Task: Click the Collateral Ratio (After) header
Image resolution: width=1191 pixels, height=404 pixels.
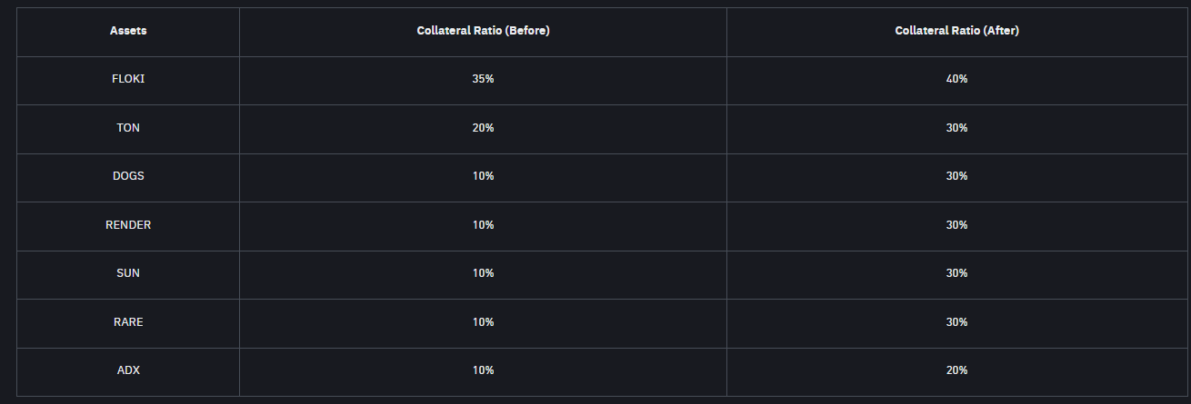Action: point(956,31)
